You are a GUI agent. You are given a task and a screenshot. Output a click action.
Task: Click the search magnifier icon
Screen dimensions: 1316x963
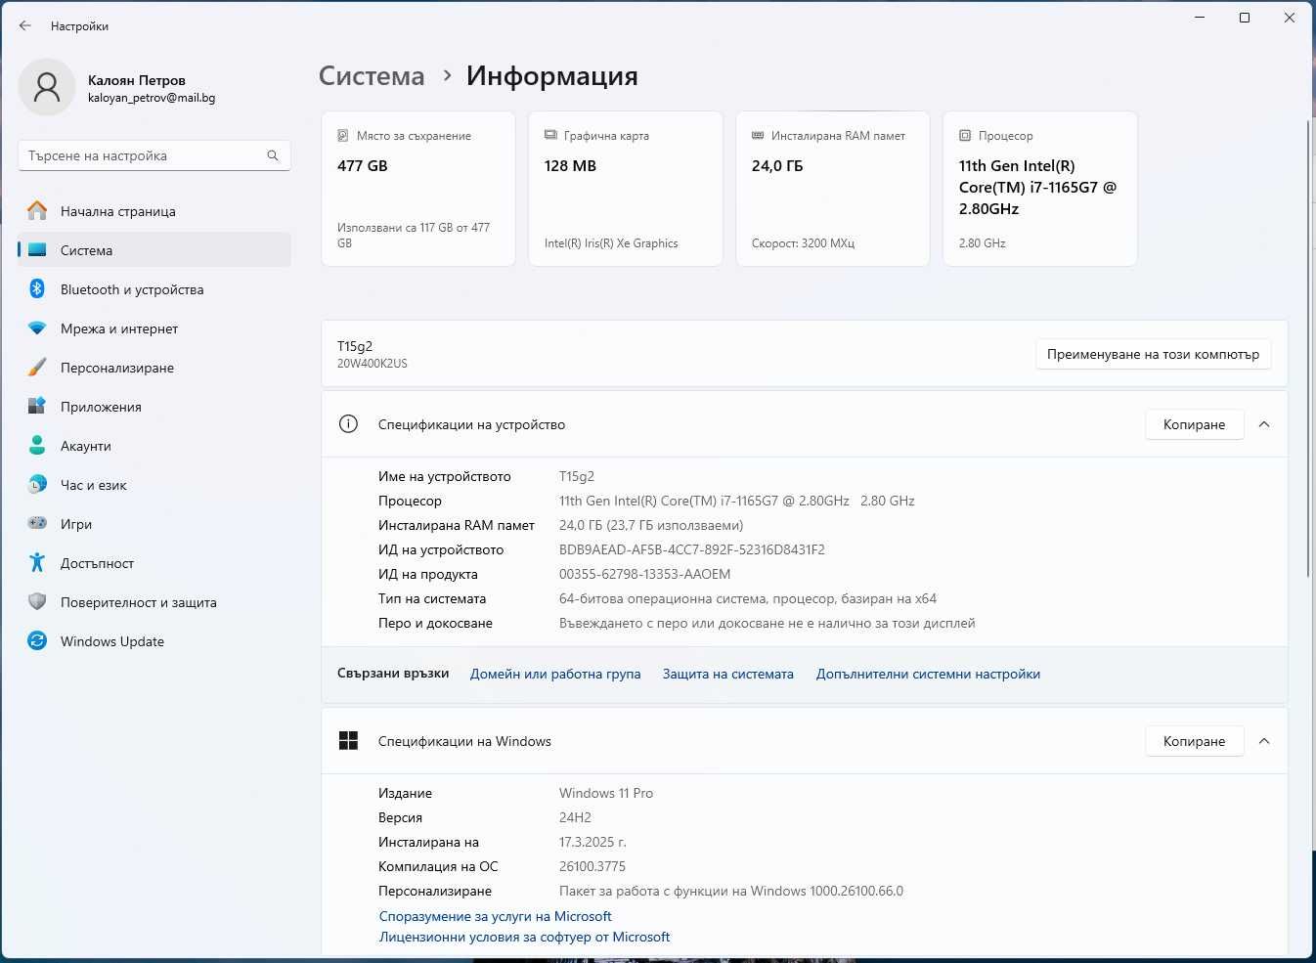273,155
